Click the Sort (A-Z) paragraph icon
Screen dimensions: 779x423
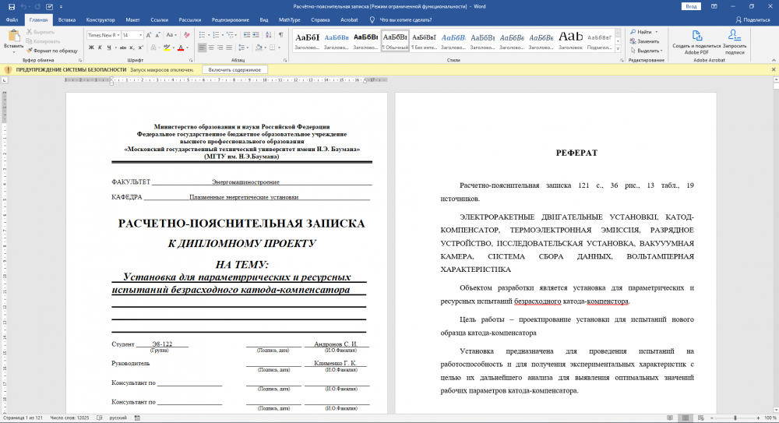pyautogui.click(x=269, y=35)
